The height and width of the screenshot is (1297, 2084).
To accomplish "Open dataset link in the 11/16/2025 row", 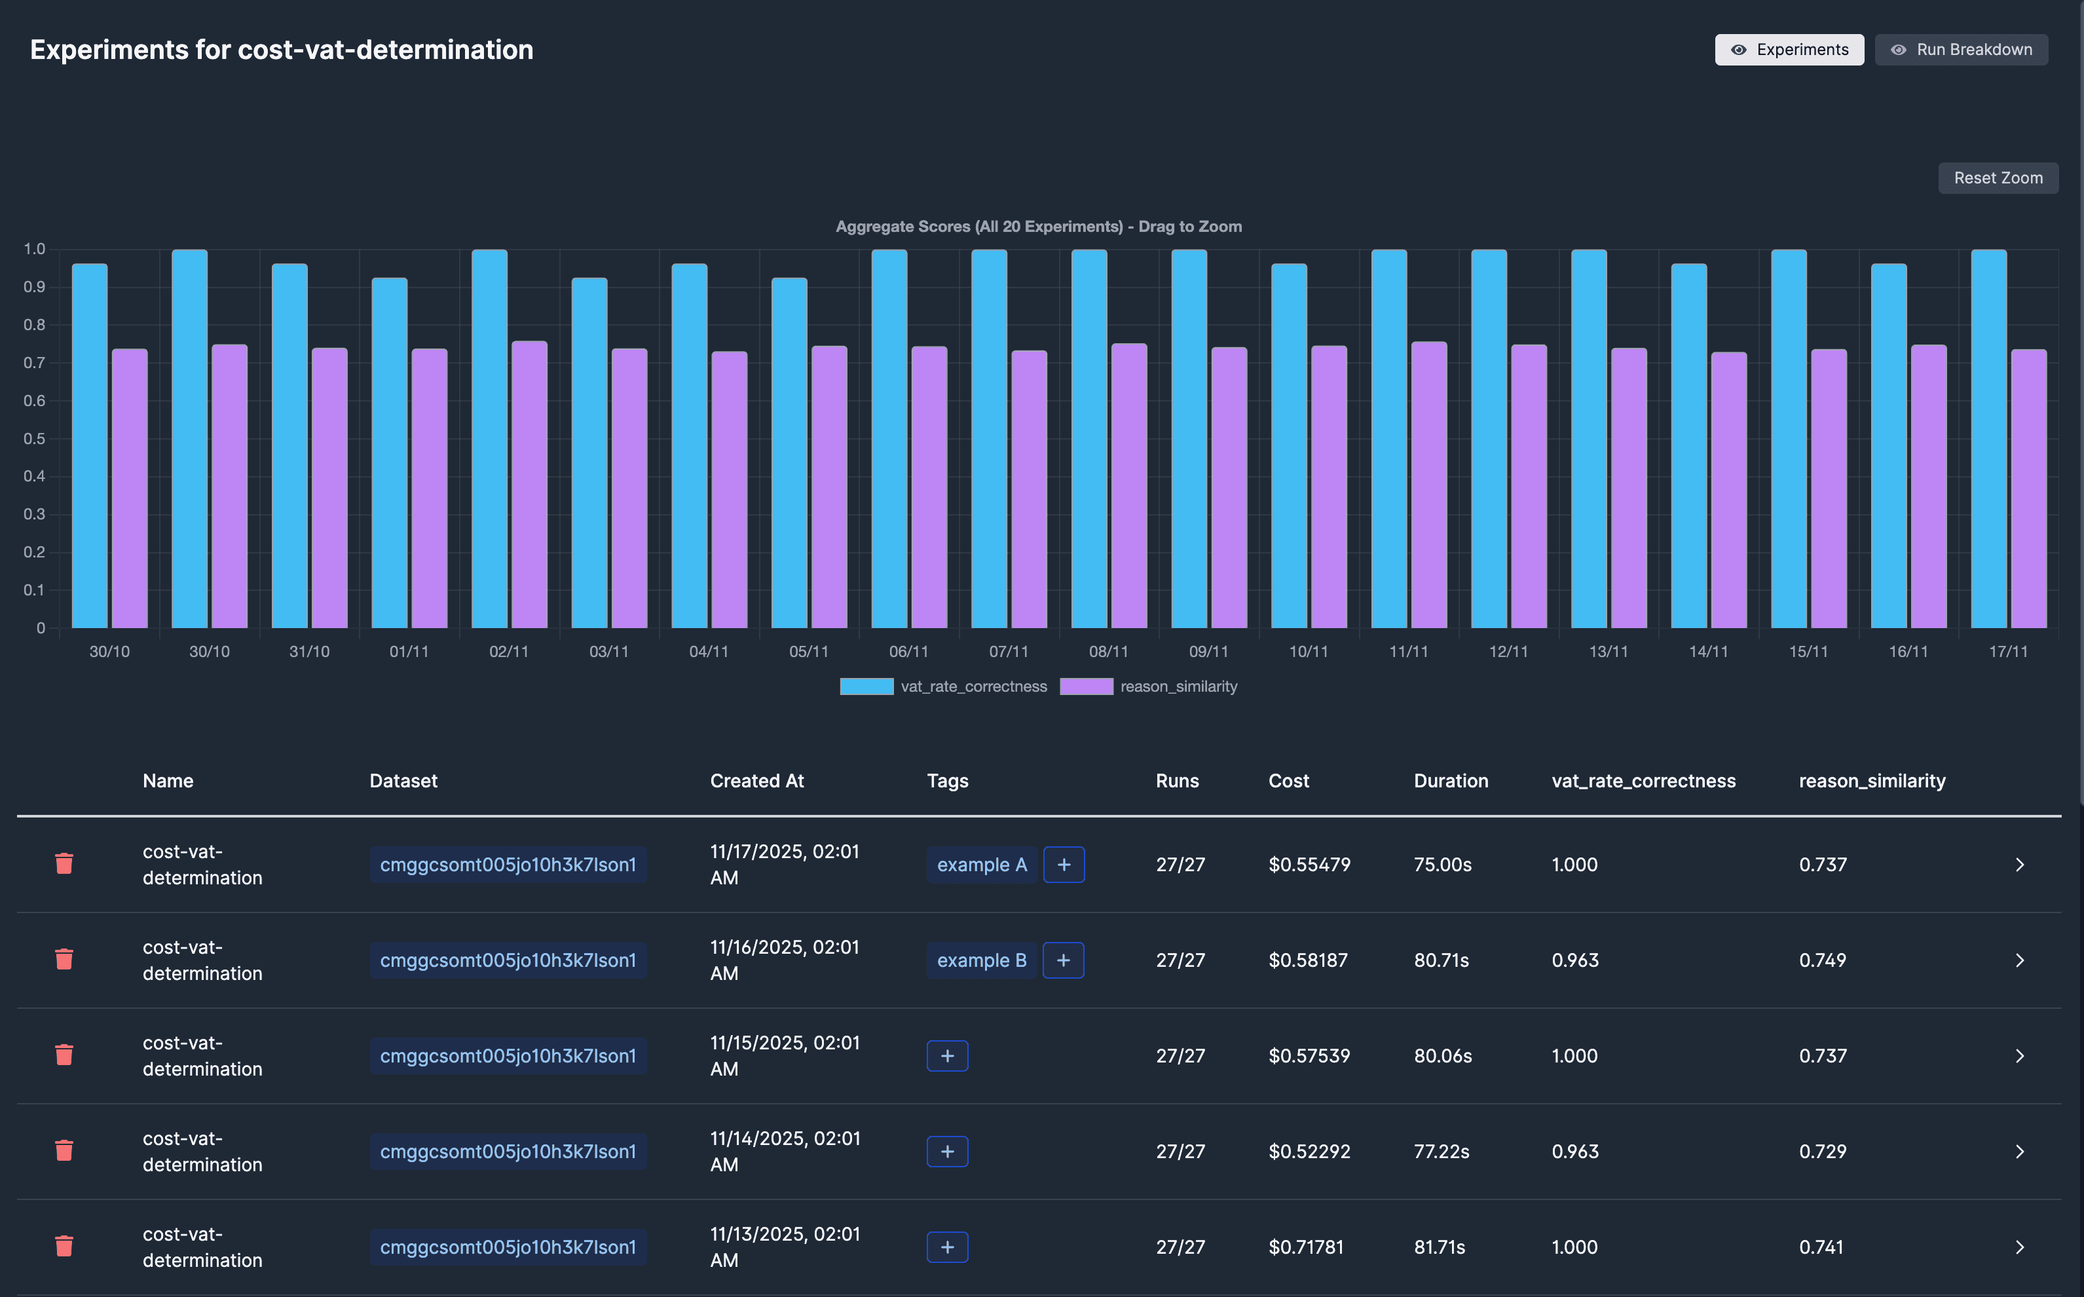I will pos(509,960).
